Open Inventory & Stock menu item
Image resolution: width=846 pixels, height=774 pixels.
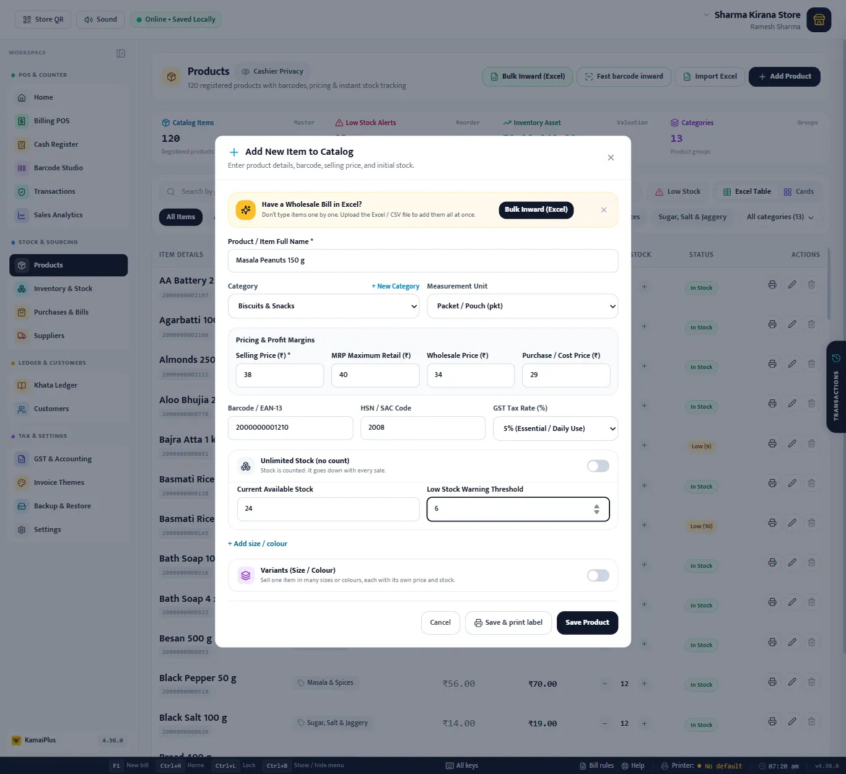click(x=68, y=289)
